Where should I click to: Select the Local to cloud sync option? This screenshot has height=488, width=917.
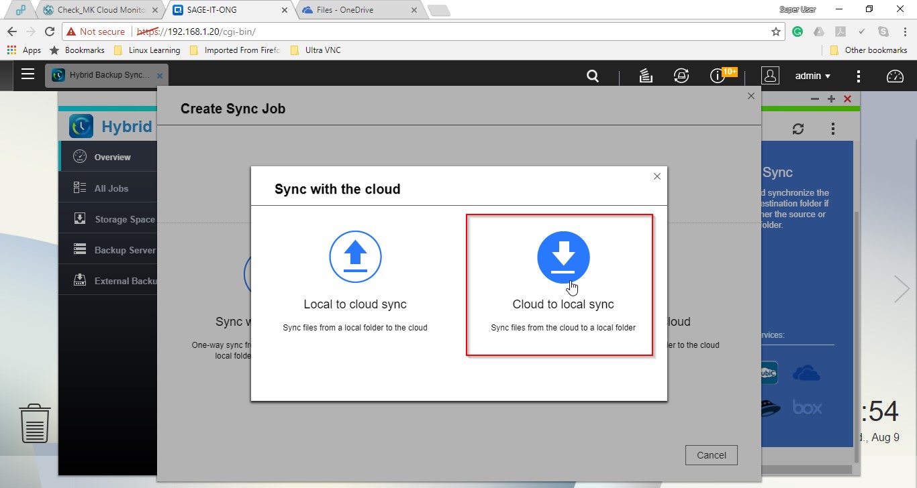pos(355,285)
